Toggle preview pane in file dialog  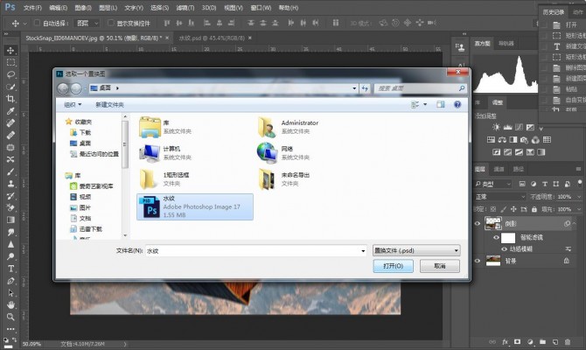coord(441,105)
